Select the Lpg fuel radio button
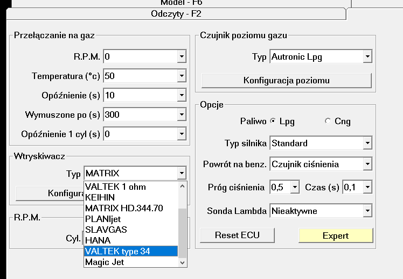 tap(273, 121)
